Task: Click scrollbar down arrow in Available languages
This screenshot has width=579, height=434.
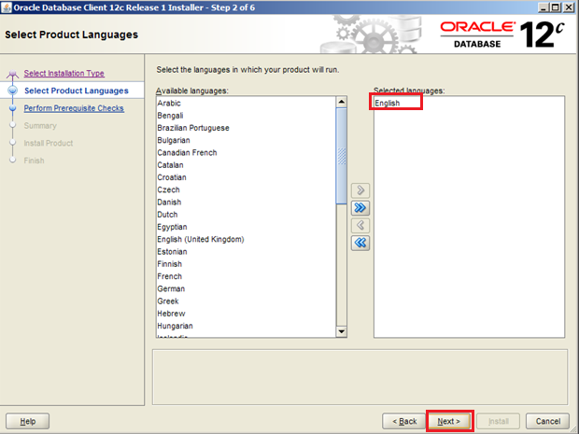Action: [342, 331]
